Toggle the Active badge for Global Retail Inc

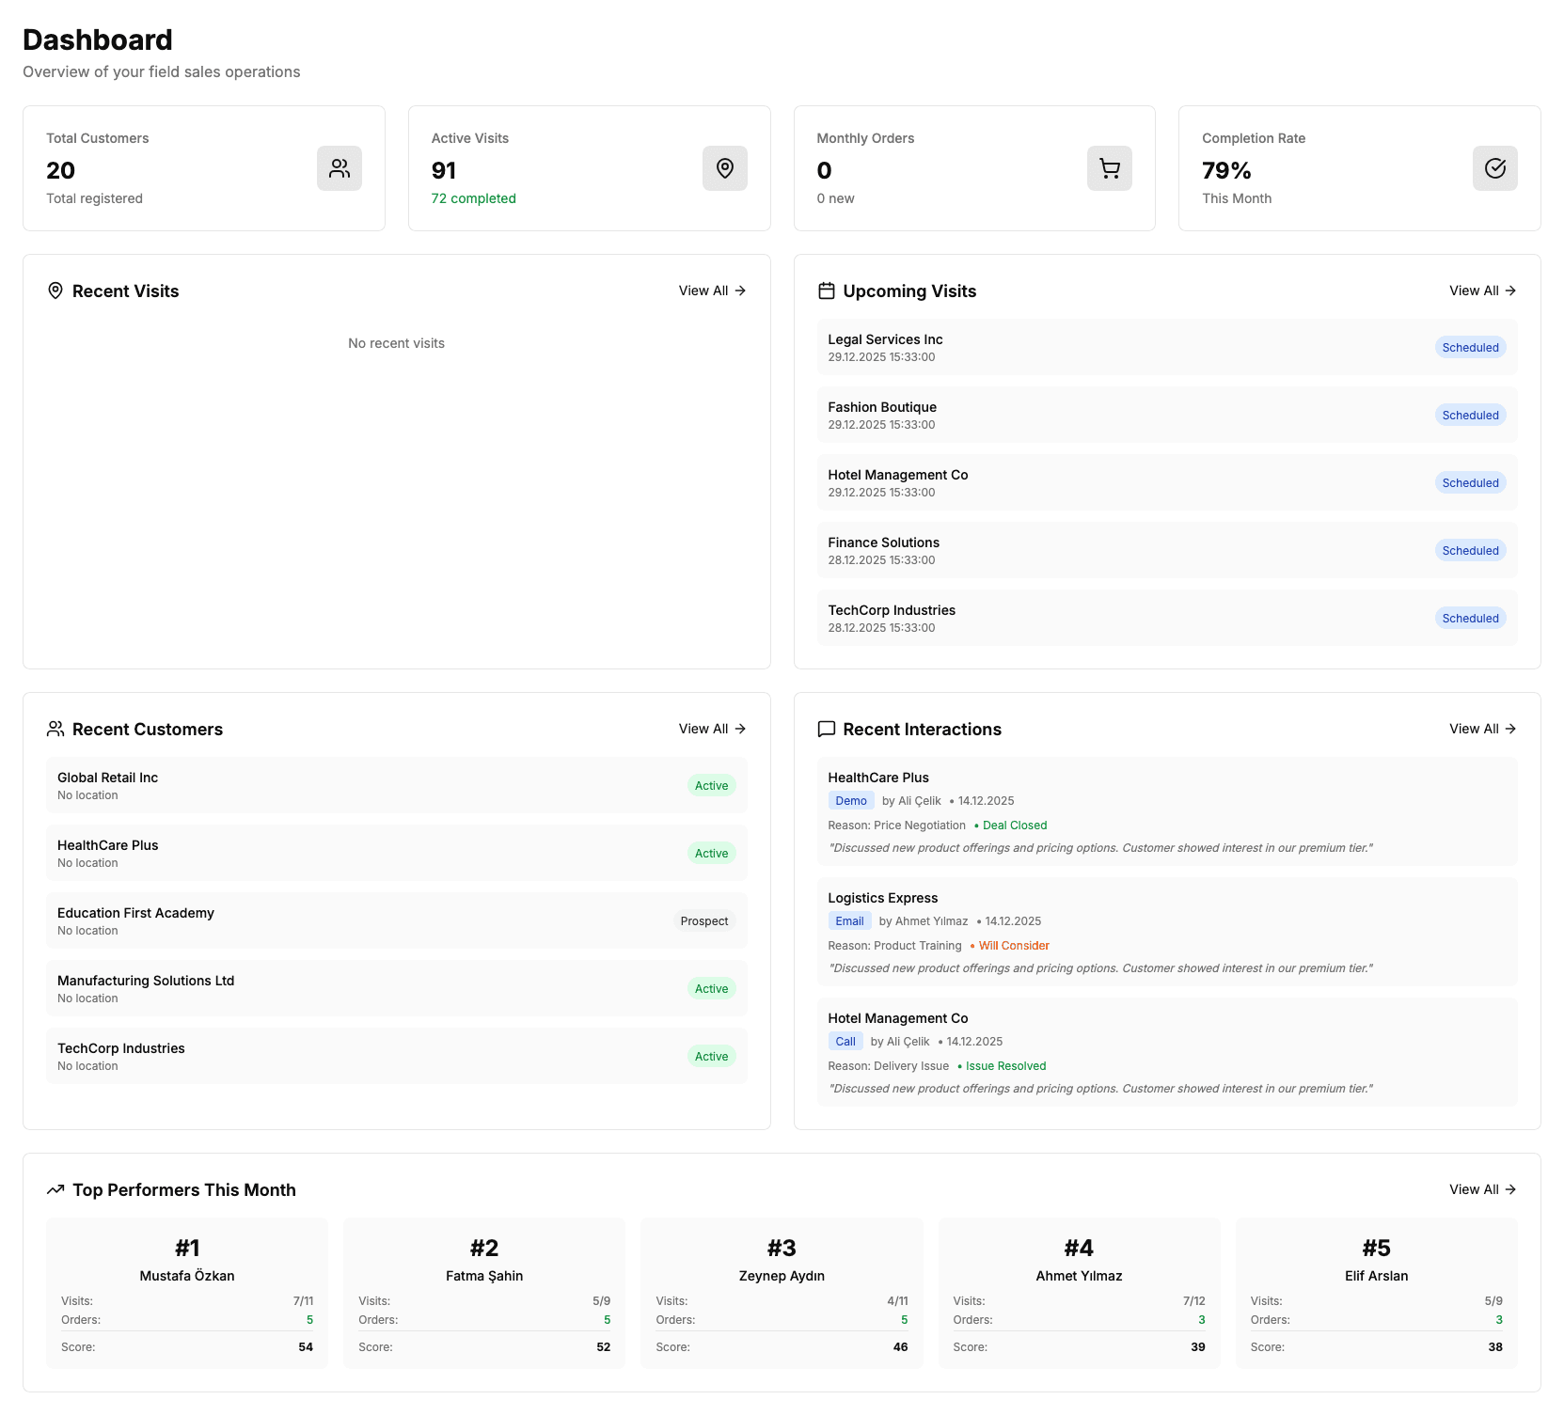pos(711,785)
